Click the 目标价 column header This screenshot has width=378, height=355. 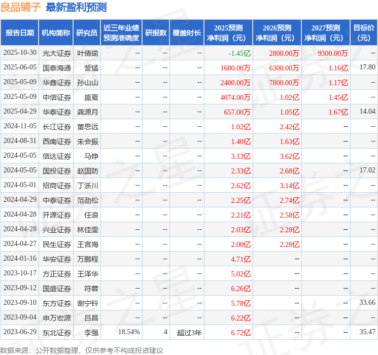point(364,32)
